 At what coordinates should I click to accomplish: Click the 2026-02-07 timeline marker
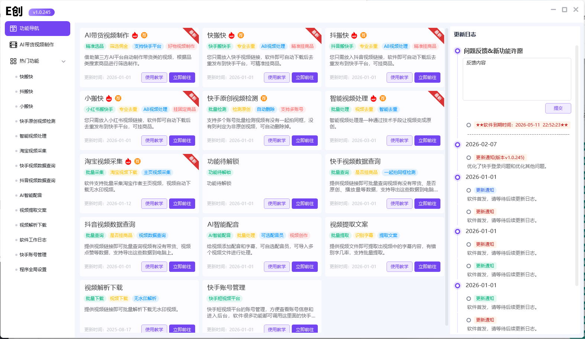click(458, 145)
